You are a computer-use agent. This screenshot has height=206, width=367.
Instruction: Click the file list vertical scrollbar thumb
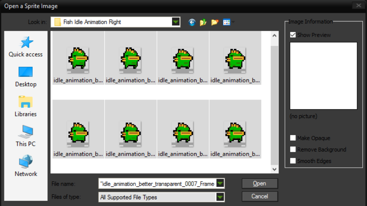275,105
